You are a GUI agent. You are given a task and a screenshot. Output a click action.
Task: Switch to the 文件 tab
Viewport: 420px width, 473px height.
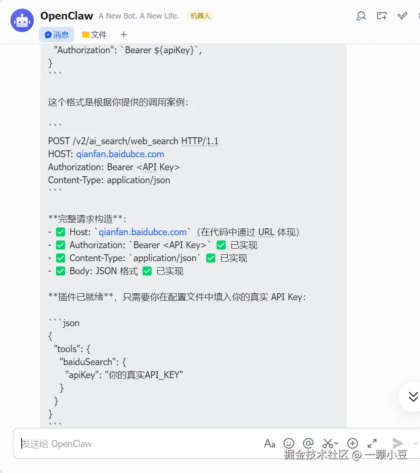94,35
